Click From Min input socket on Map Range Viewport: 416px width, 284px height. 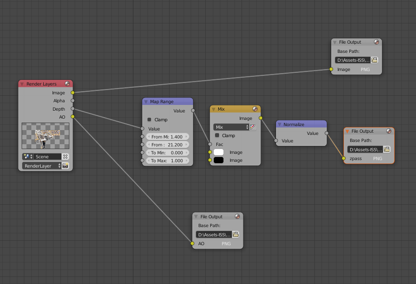[143, 137]
